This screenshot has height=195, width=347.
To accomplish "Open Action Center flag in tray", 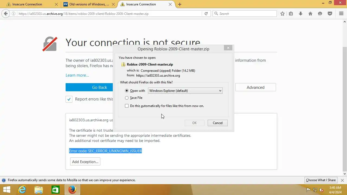I will click(308, 190).
